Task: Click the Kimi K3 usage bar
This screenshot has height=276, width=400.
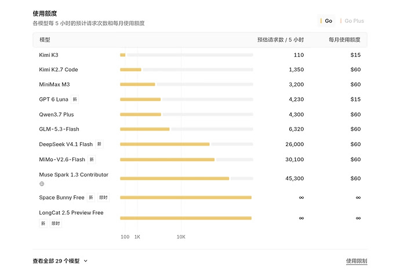Action: click(x=187, y=55)
